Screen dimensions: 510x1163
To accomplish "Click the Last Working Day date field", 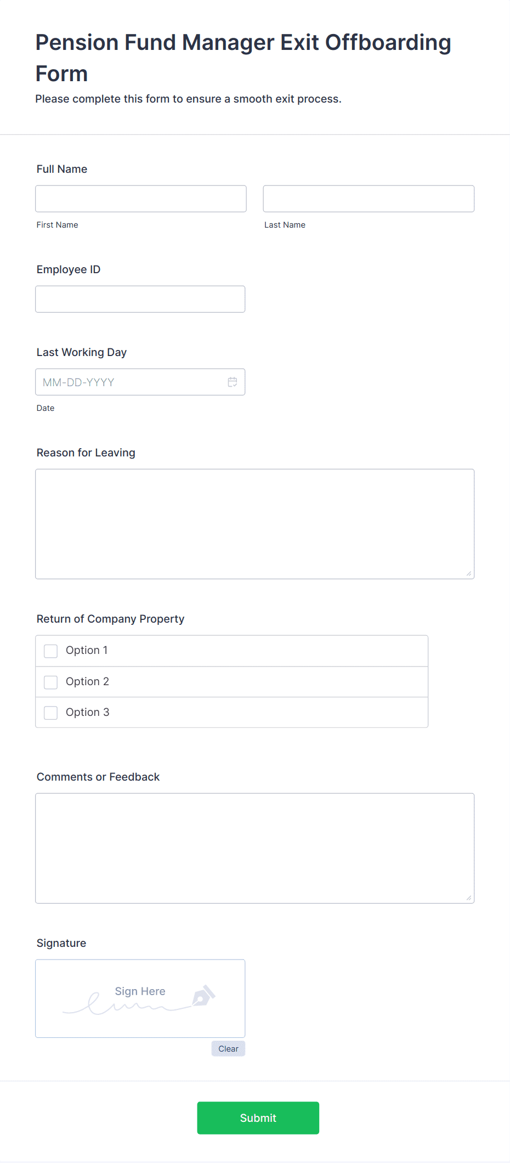I will click(140, 382).
